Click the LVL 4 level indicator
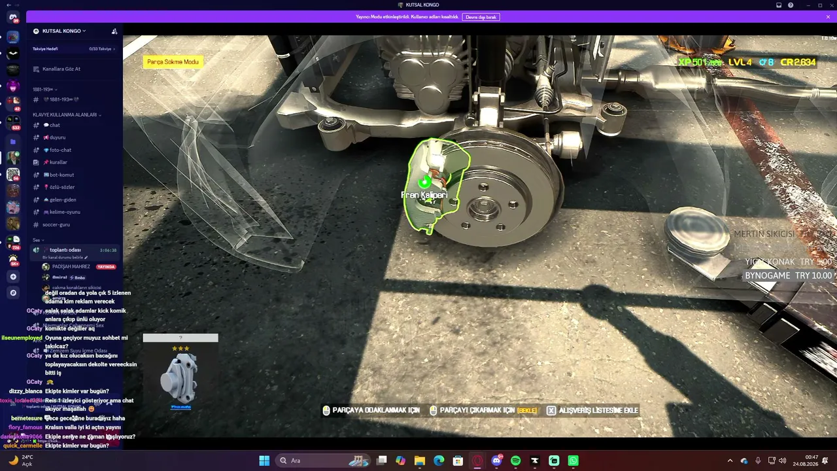The image size is (837, 471). (x=740, y=62)
